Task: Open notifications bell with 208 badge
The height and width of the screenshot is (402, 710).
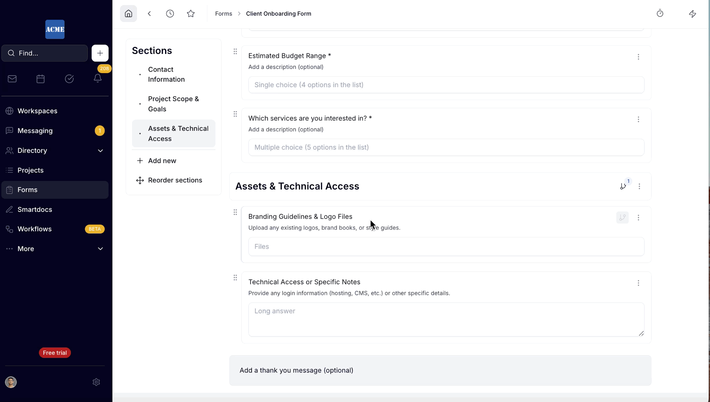Action: (98, 78)
